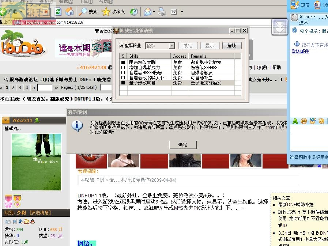Click the green avatar image of user 7652311
The width and height of the screenshot is (328, 246).
(37, 162)
